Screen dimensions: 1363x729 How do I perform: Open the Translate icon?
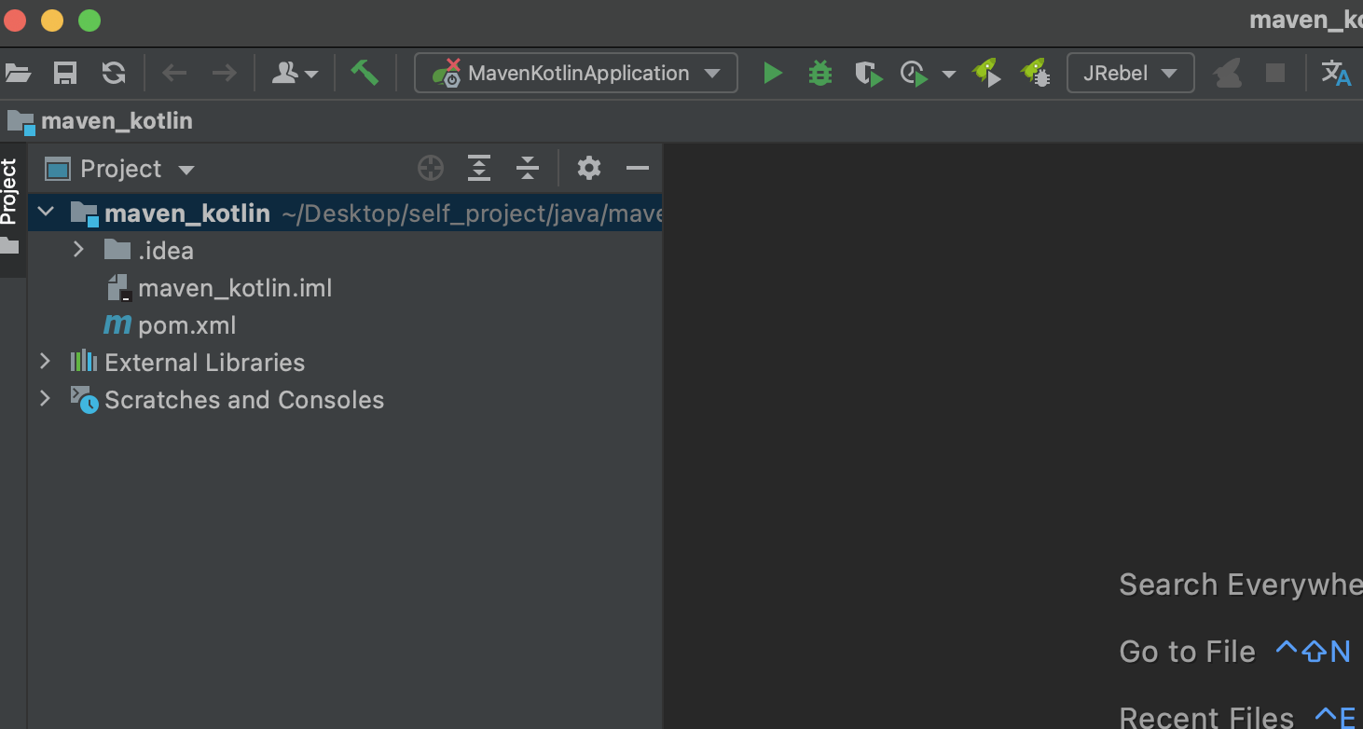[1336, 74]
